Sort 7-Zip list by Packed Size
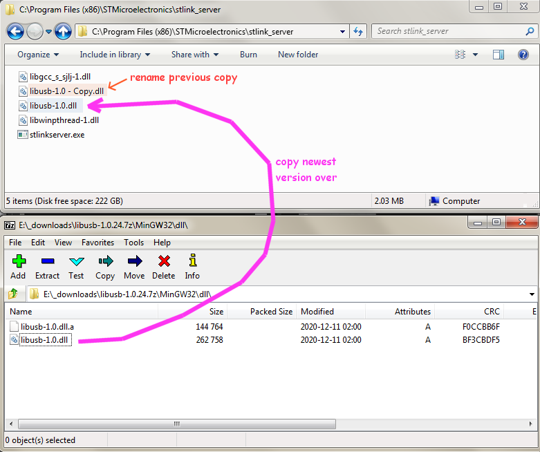Screen dimensions: 540x452 pyautogui.click(x=262, y=312)
